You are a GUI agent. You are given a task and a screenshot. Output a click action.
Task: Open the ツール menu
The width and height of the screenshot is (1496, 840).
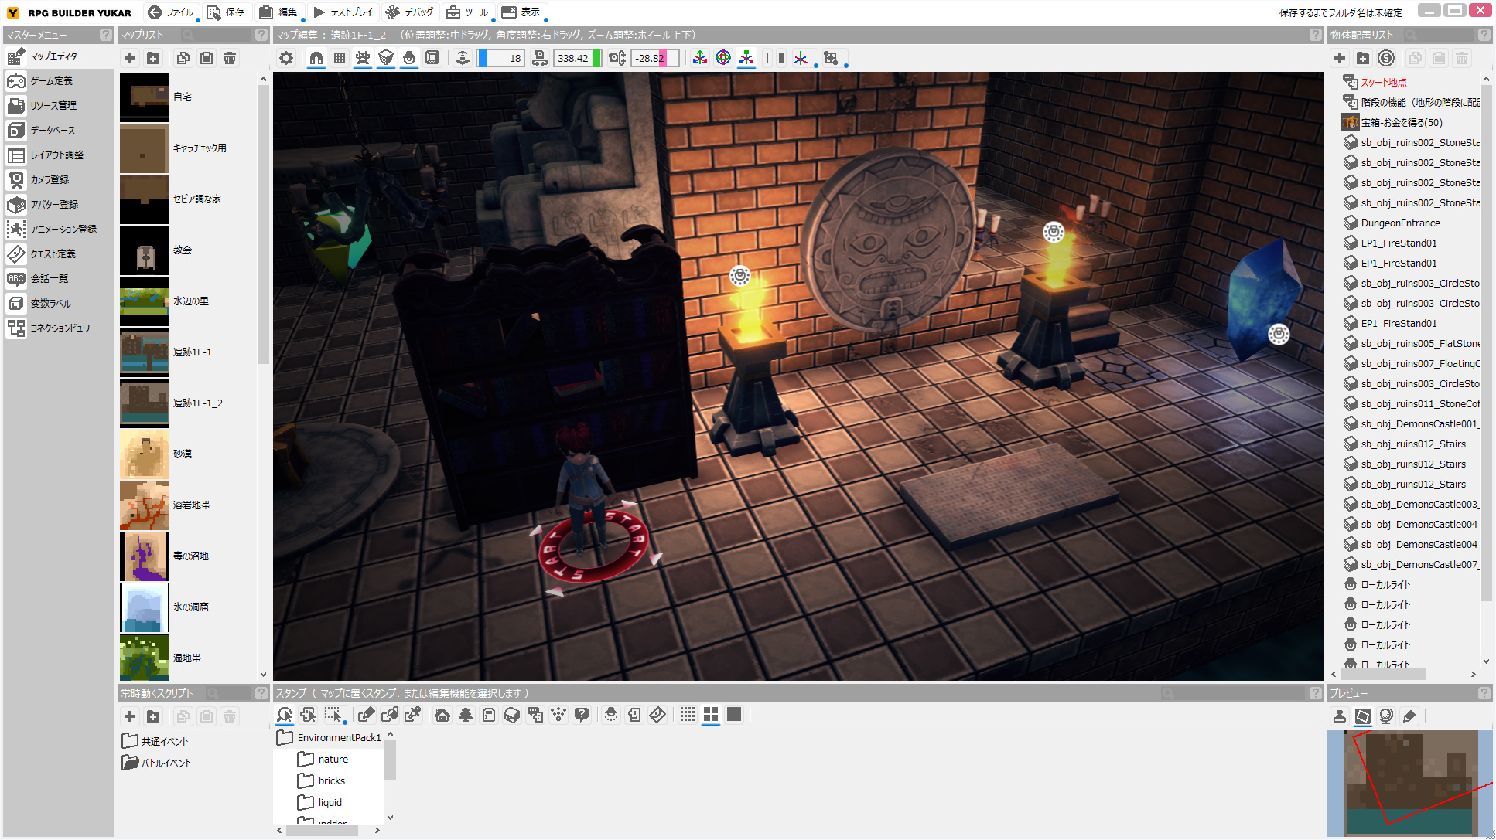pos(468,12)
